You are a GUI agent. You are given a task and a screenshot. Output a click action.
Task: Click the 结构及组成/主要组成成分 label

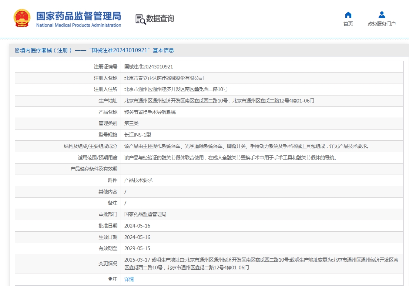(91, 146)
